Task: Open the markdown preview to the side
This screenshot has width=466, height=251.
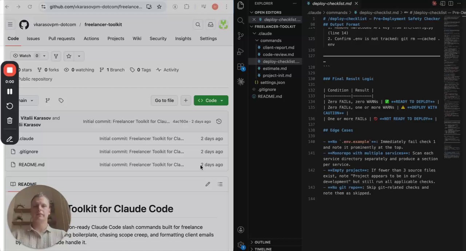Action: click(443, 3)
